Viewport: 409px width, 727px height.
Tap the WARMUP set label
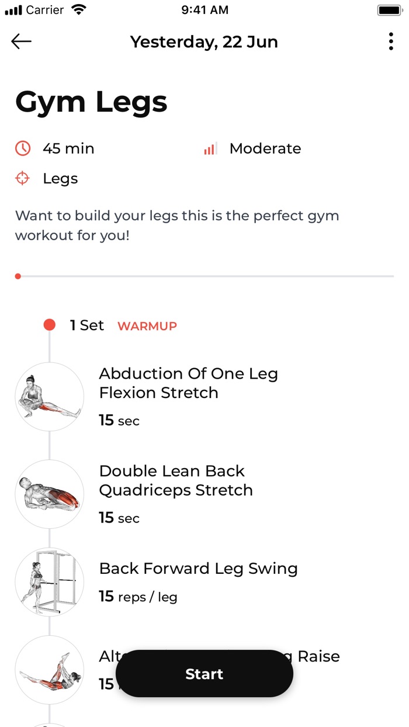[x=147, y=326]
